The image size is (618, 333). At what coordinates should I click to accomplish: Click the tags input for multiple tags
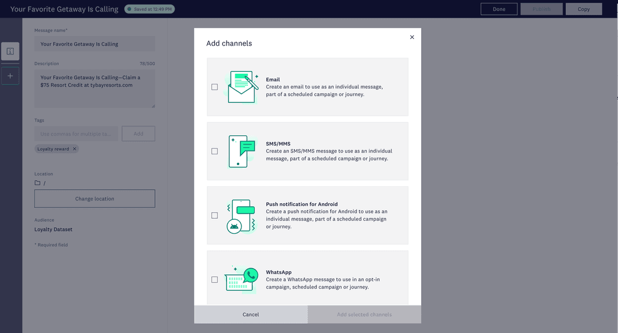(76, 133)
